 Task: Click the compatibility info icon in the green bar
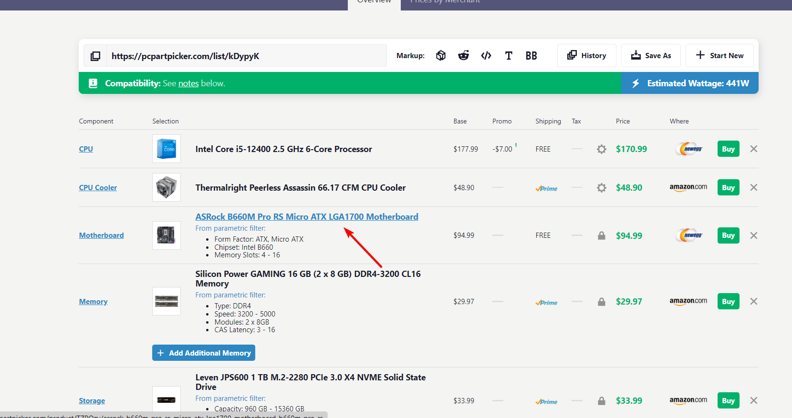pos(93,83)
